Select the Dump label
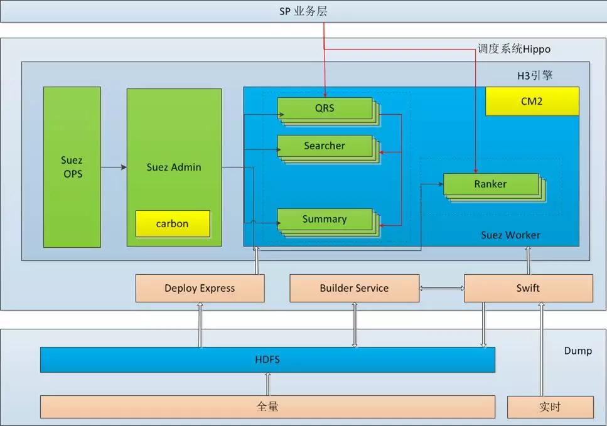 click(577, 351)
